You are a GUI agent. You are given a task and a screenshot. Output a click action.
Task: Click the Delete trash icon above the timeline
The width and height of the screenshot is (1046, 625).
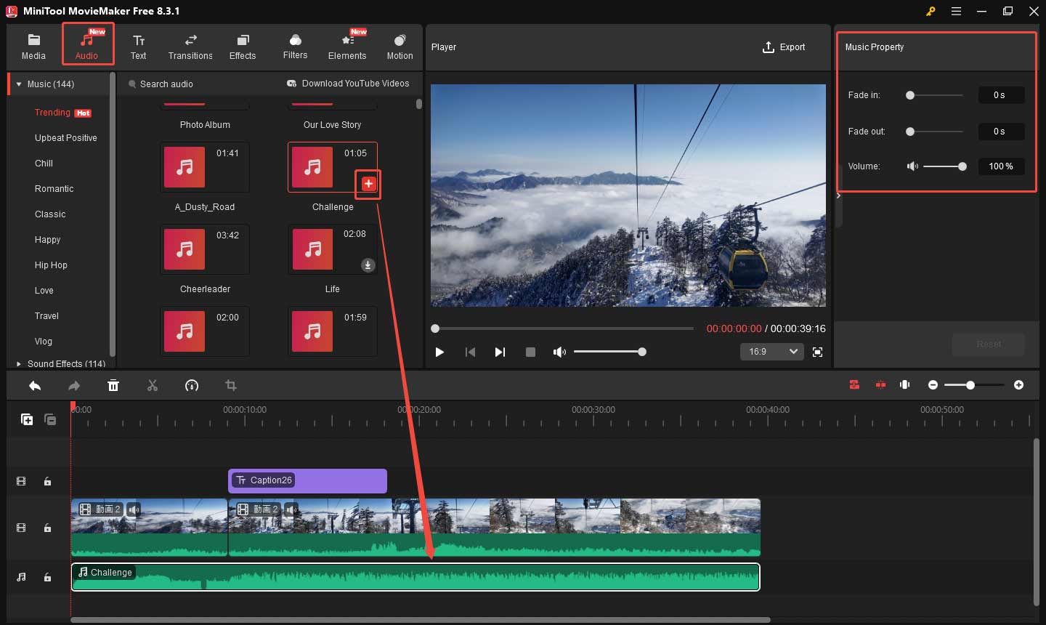coord(113,385)
